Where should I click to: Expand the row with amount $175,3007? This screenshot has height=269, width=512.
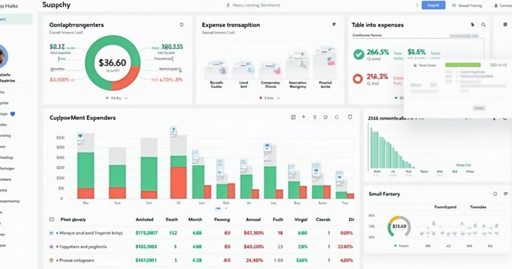coord(52,232)
